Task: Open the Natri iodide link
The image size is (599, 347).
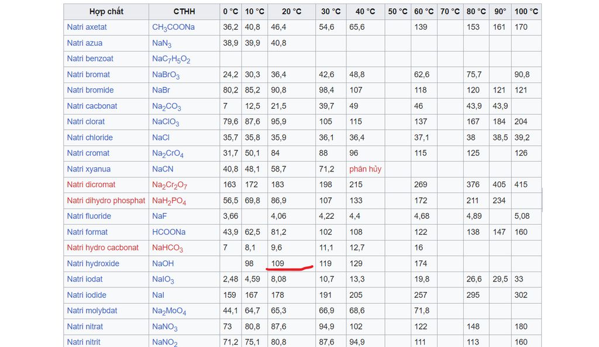Action: (x=87, y=295)
